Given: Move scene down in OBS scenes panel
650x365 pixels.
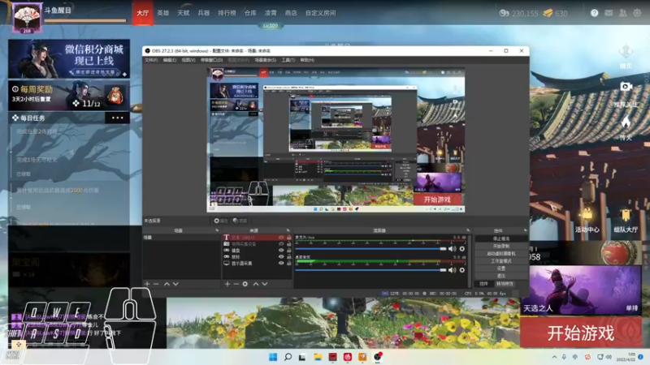Looking at the screenshot, I should (x=175, y=284).
